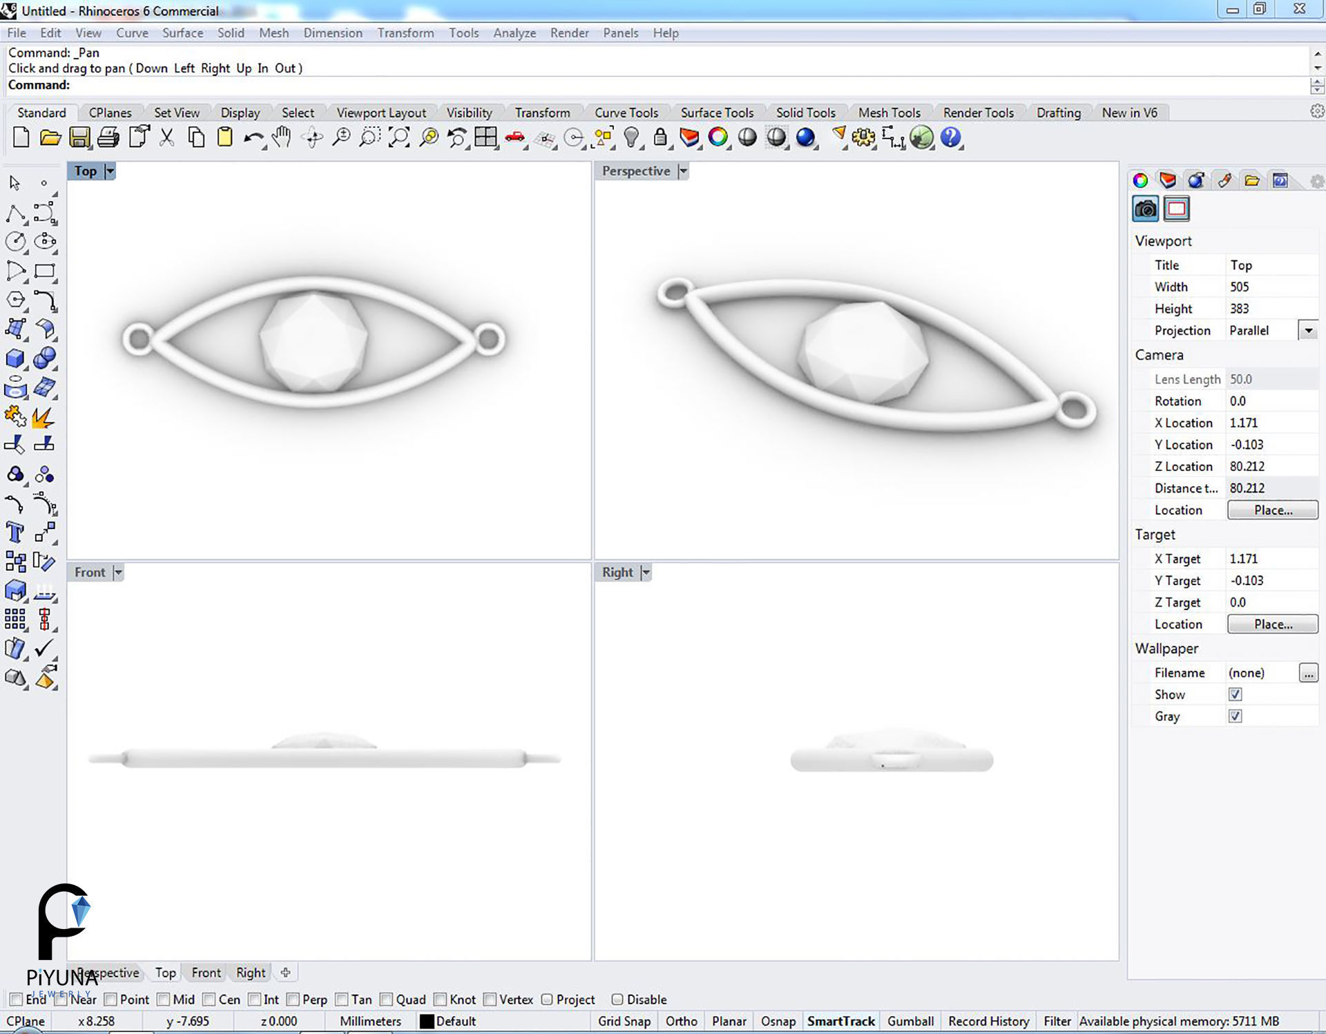Screen dimensions: 1326x1034
Task: Open the Help question mark icon
Action: click(950, 137)
